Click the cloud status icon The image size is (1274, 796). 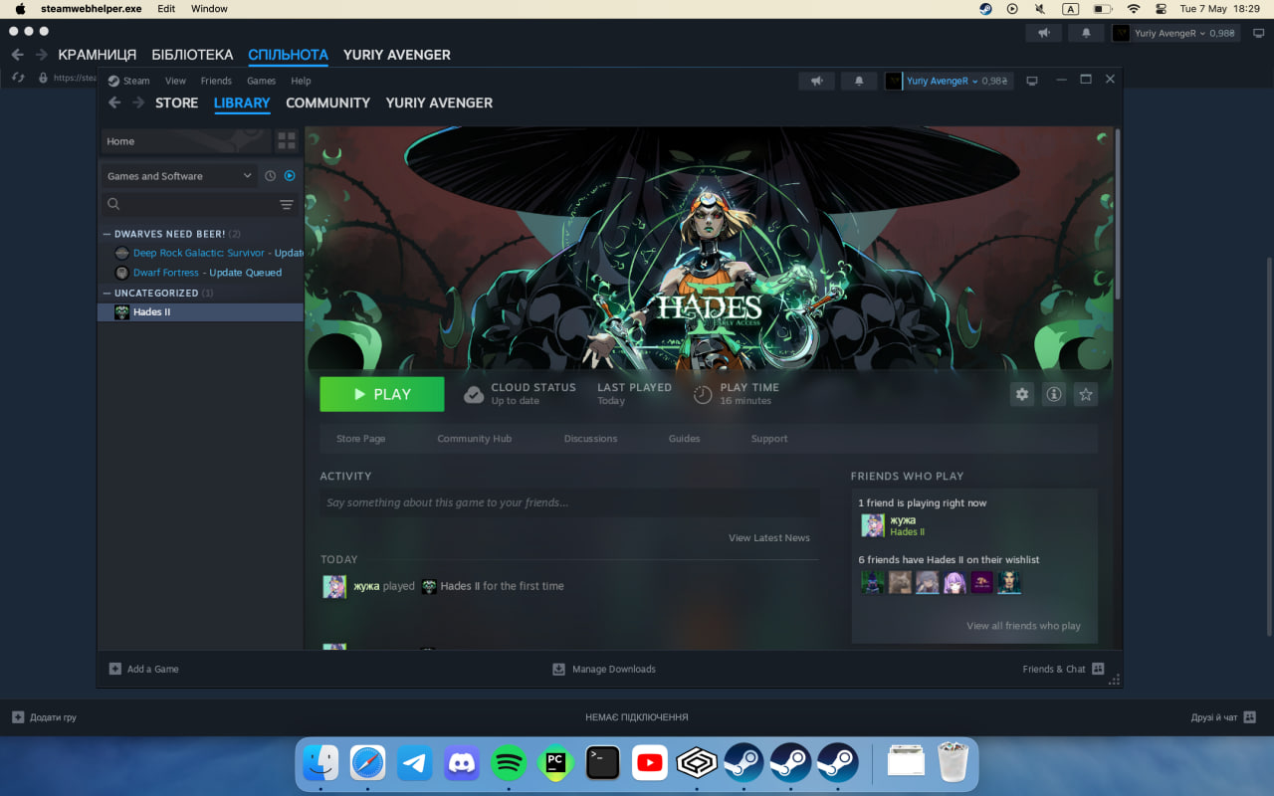tap(474, 394)
